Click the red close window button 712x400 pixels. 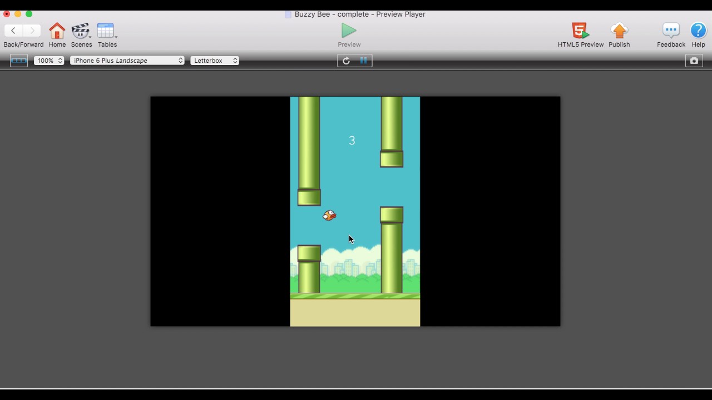coord(7,14)
